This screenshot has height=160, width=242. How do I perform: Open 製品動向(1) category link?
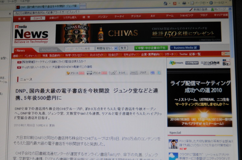click(x=57, y=55)
